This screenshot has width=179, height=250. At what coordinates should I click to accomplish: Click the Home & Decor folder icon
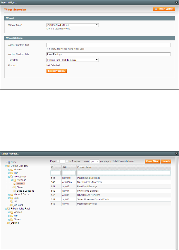(12, 195)
